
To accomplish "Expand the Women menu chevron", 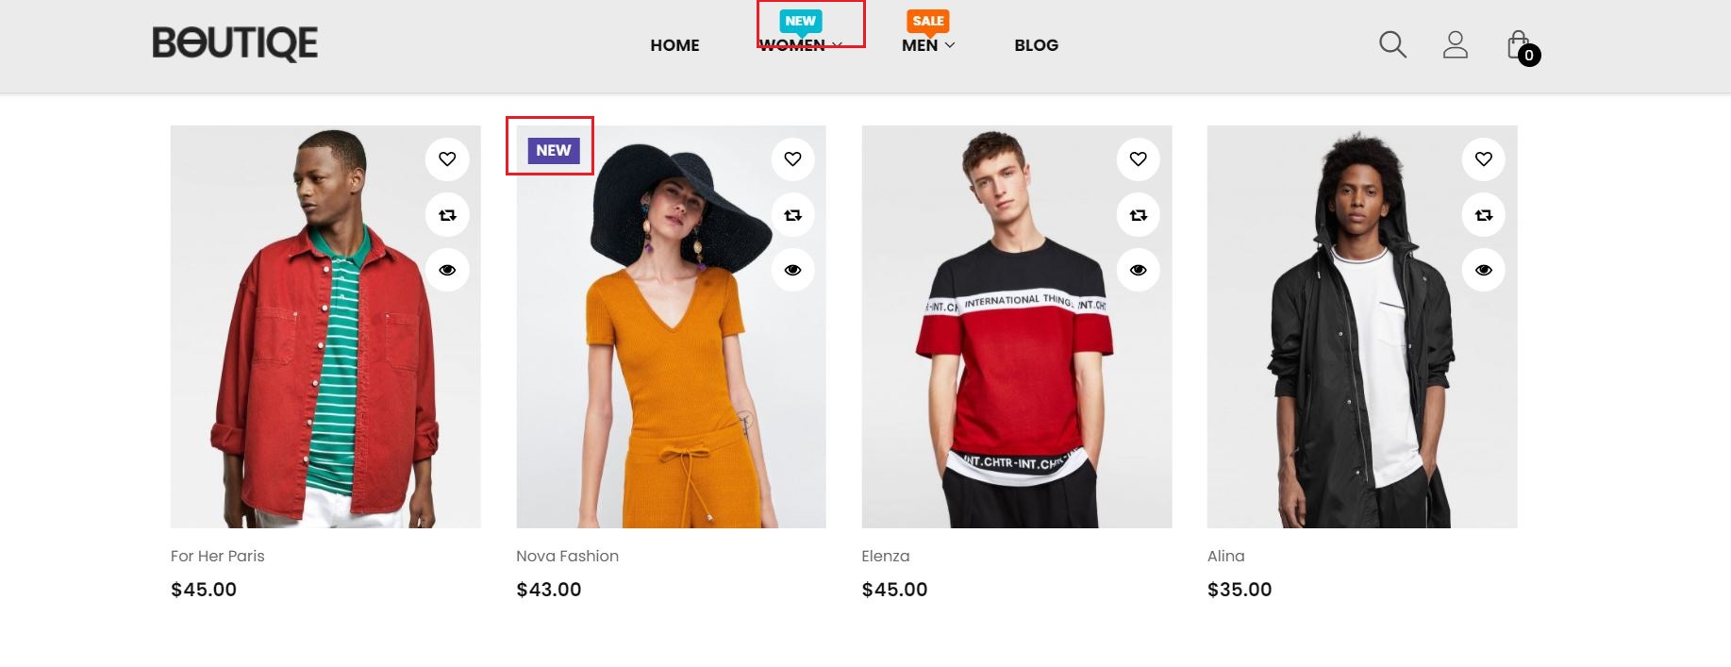I will pos(838,45).
